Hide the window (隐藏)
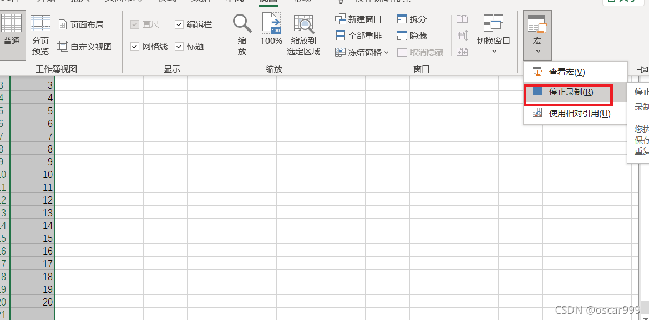649x320 pixels. (x=412, y=35)
